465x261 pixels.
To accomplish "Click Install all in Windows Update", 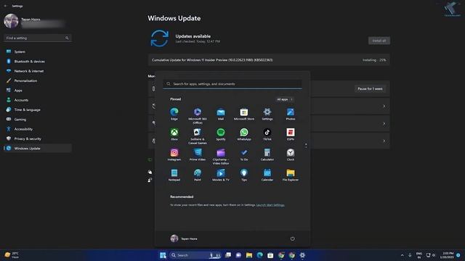I will [x=379, y=41].
